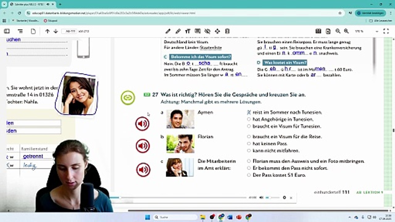
Task: Toggle the sidebar panel icon in viewer toolbar
Action: pos(6,31)
